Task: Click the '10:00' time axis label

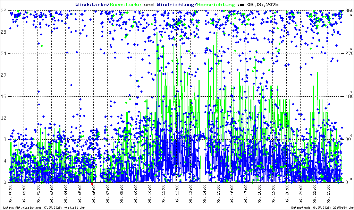Action: point(149,190)
